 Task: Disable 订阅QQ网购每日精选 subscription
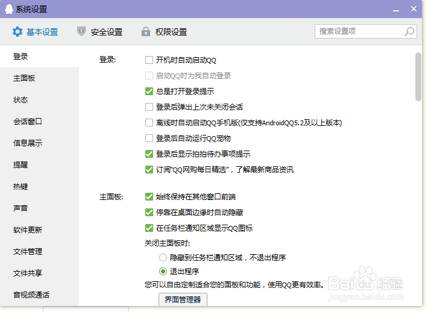[149, 170]
